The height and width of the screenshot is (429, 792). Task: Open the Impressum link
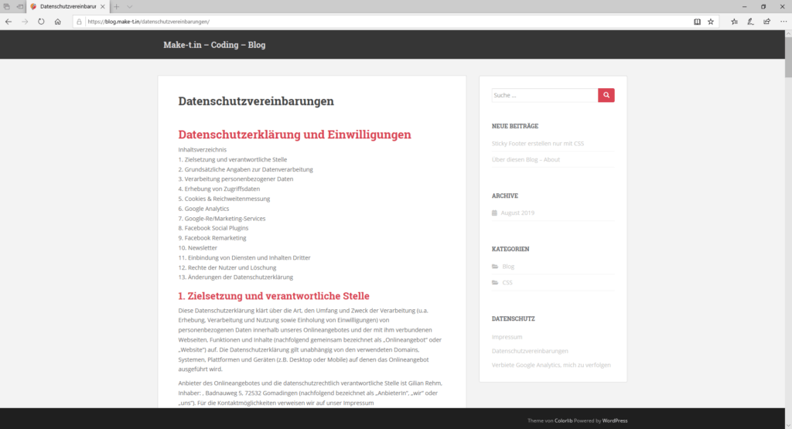(x=507, y=337)
